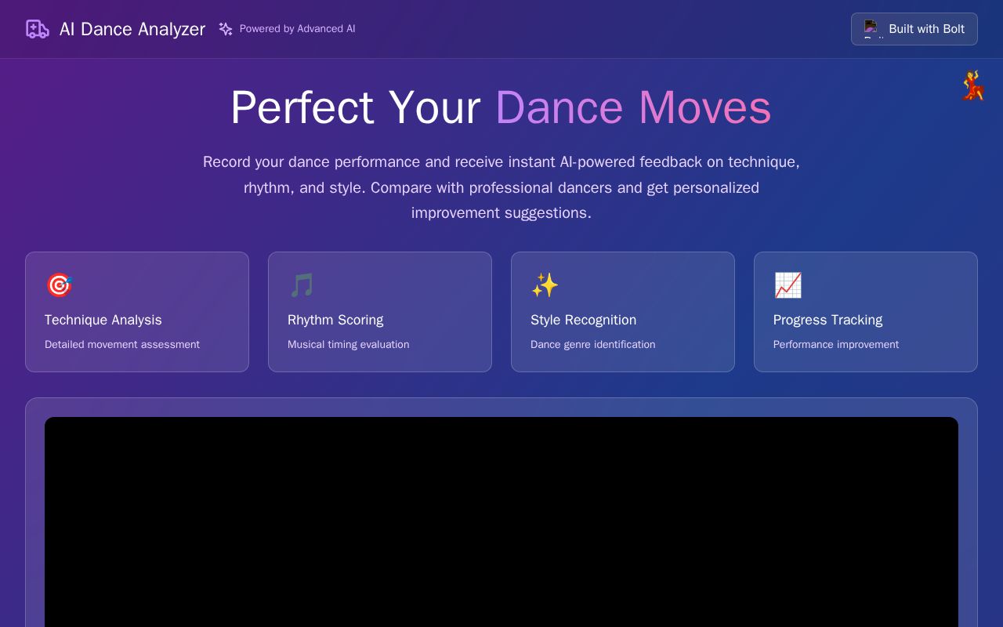Click the chart icon on Progress Tracking
Image resolution: width=1003 pixels, height=627 pixels.
click(788, 285)
